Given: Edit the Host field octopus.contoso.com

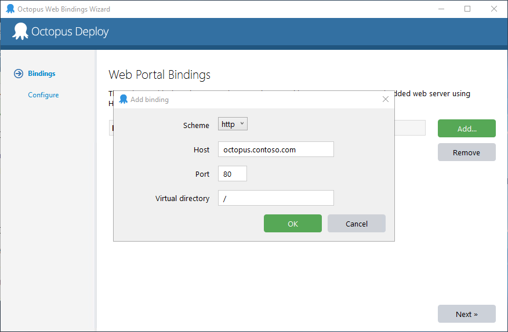Looking at the screenshot, I should point(275,149).
